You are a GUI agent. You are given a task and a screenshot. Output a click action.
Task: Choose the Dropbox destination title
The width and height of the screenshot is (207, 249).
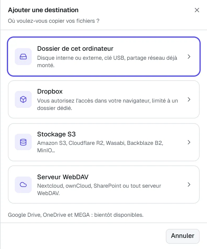[x=50, y=91]
